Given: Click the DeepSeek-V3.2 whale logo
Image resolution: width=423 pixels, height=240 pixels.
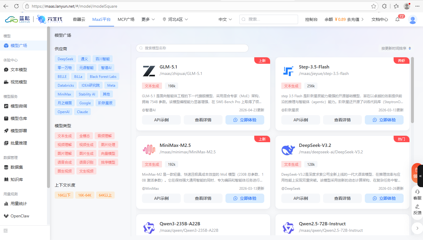Looking at the screenshot, I should click(x=288, y=150).
